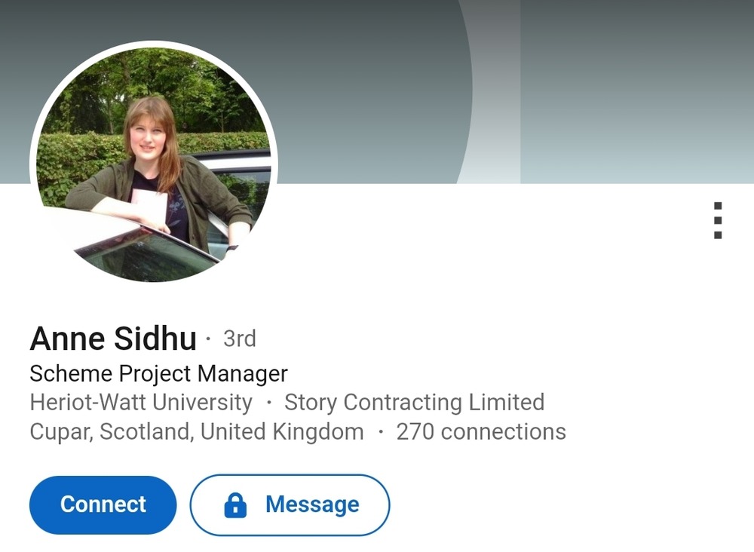Open the circular profile photo
754x552 pixels.
click(x=153, y=164)
